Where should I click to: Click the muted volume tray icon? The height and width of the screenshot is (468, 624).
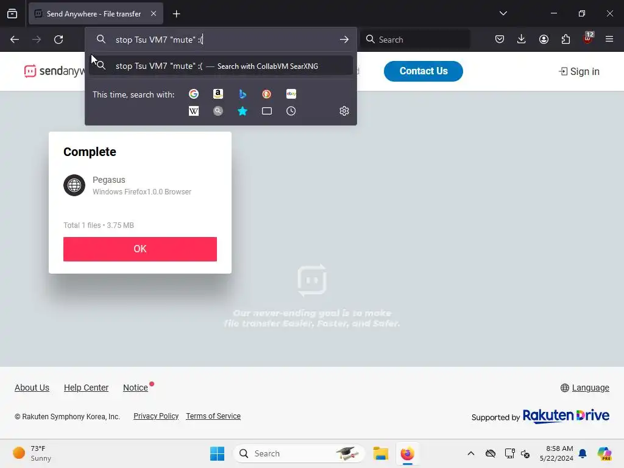pyautogui.click(x=525, y=453)
